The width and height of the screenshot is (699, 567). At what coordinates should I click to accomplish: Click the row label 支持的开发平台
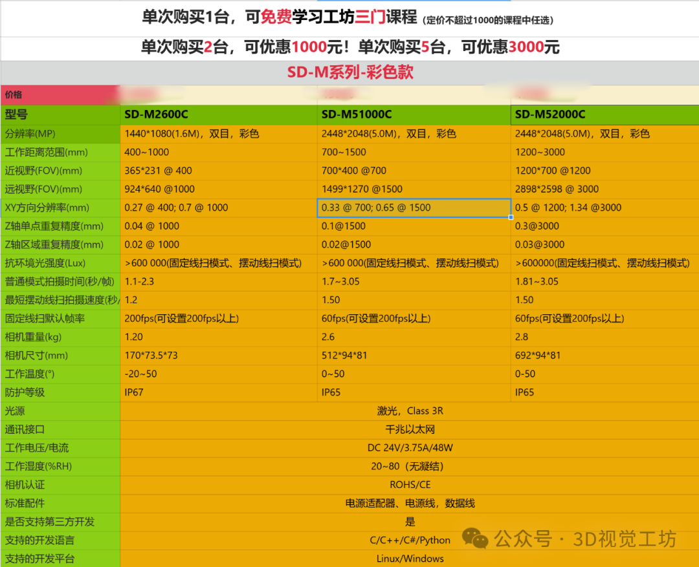pos(60,559)
